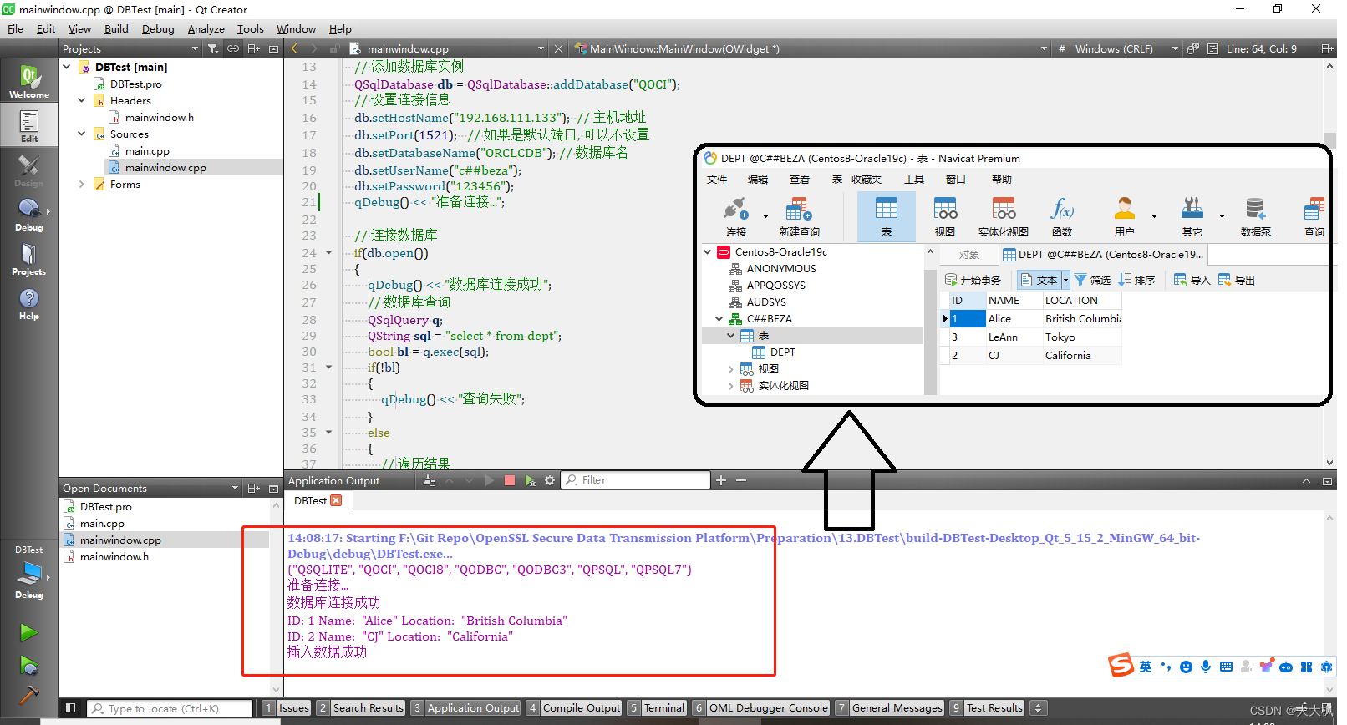The height and width of the screenshot is (725, 1347).
Task: Open main.cpp from Open Documents list
Action: 102,523
